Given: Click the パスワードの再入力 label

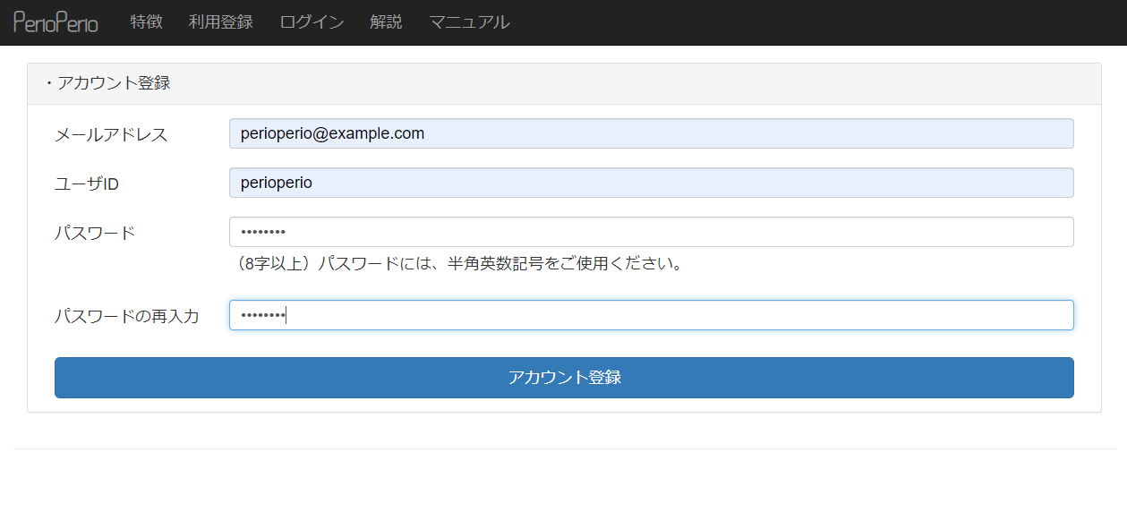Looking at the screenshot, I should coord(126,317).
